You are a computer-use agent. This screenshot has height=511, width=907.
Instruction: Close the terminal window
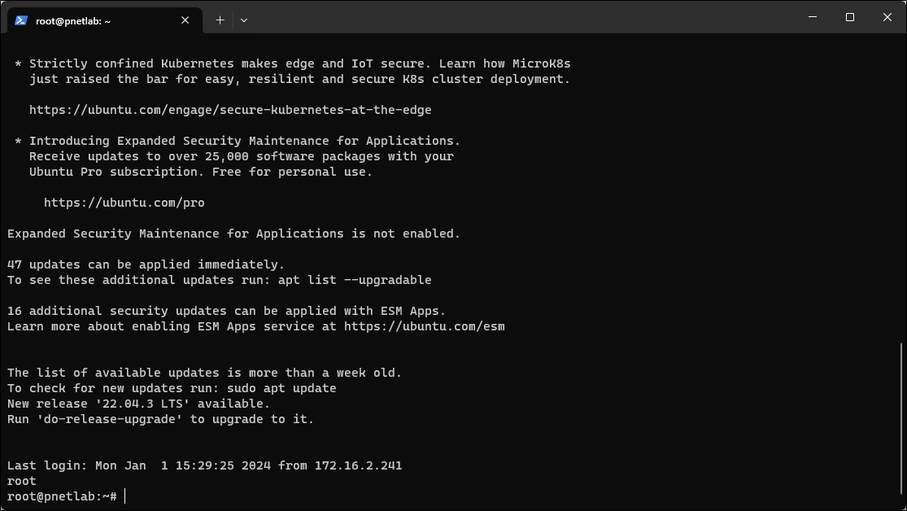click(x=887, y=17)
